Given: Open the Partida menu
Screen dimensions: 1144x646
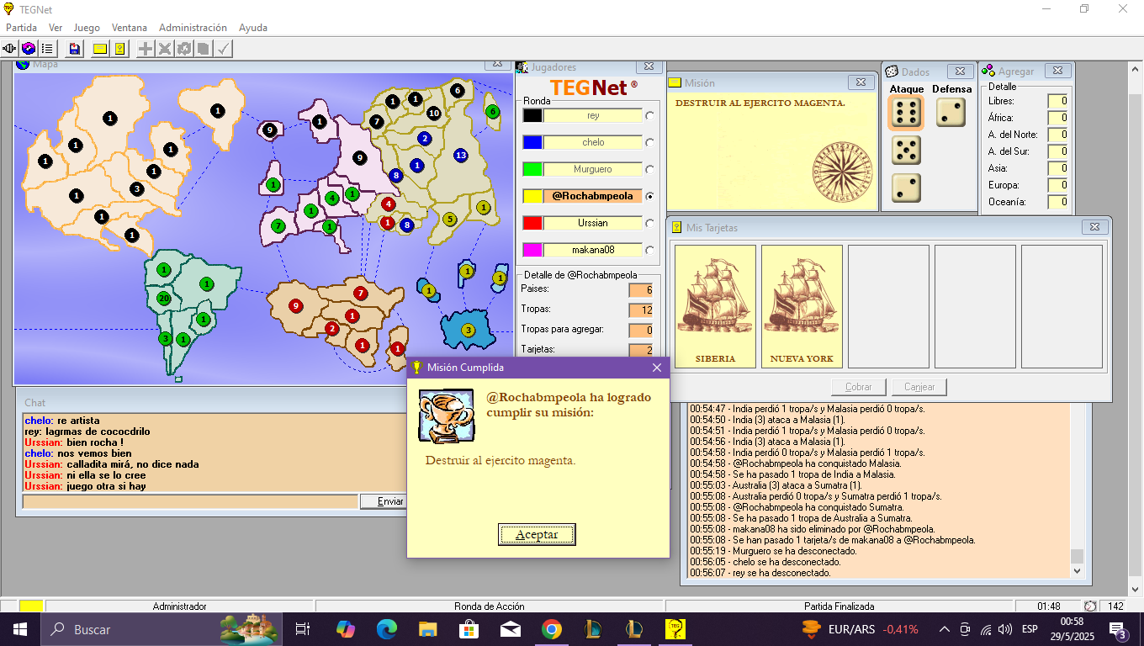Looking at the screenshot, I should (22, 28).
